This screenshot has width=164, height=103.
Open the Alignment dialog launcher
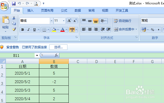(136, 37)
